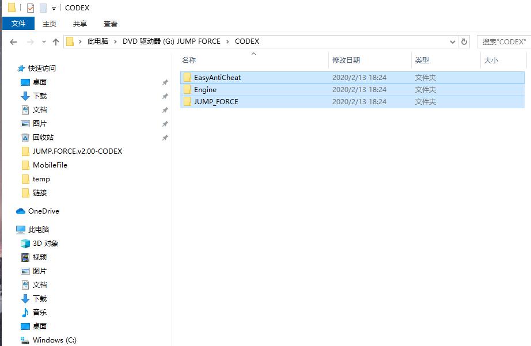Switch to the 查看 ribbon tab
531x346 pixels.
click(111, 24)
